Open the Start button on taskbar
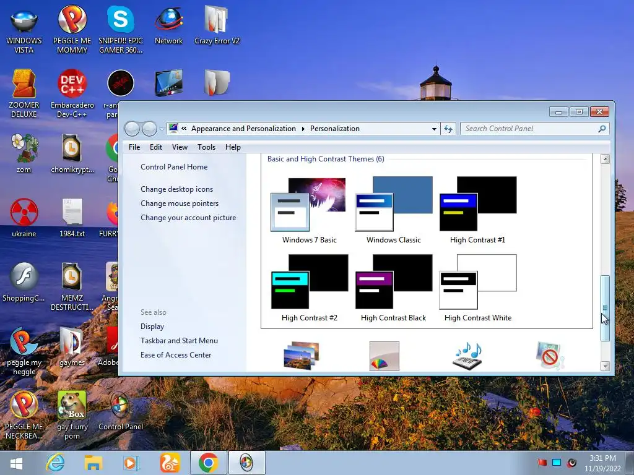Viewport: 634px width, 475px height. click(16, 464)
